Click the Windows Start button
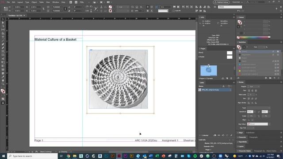Viewport: 283px width, 159px height. (x=3, y=156)
